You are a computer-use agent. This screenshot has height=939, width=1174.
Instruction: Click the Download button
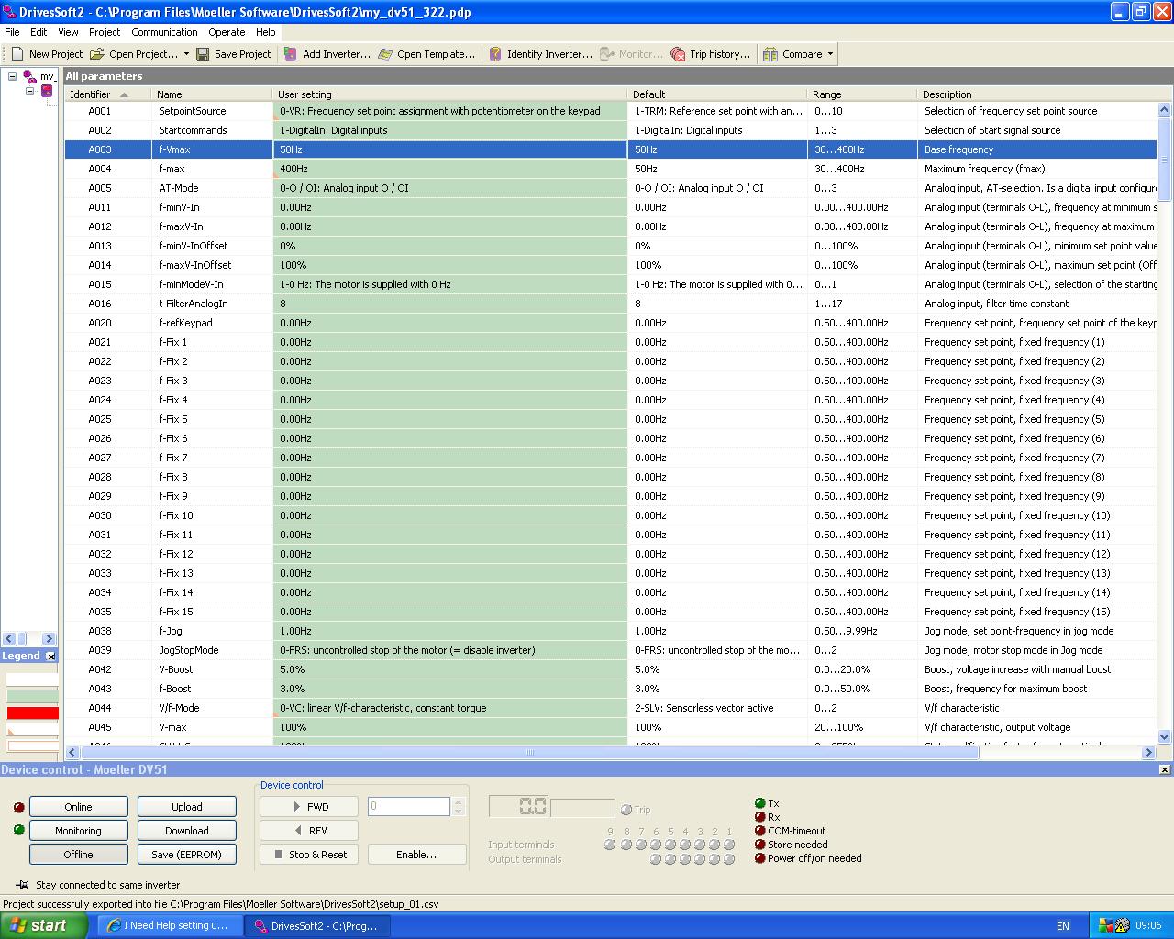coord(186,831)
